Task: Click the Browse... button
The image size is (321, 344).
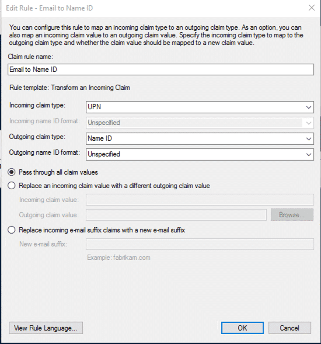Action: 292,215
